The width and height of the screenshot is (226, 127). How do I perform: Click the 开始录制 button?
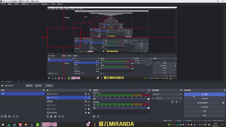tap(205, 98)
